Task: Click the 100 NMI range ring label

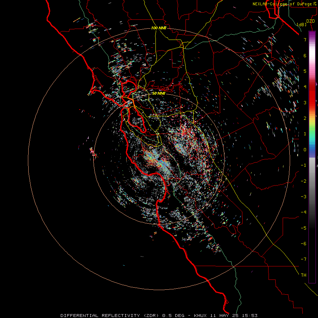Action: coord(159,28)
